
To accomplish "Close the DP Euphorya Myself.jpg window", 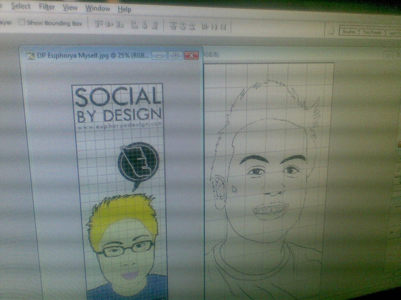I will pyautogui.click(x=191, y=55).
